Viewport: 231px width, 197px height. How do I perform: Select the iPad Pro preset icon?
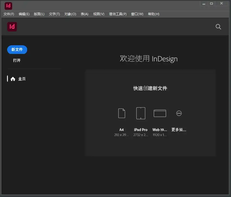pyautogui.click(x=140, y=113)
